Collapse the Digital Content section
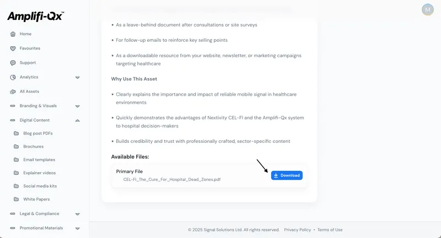The image size is (441, 238). click(78, 120)
